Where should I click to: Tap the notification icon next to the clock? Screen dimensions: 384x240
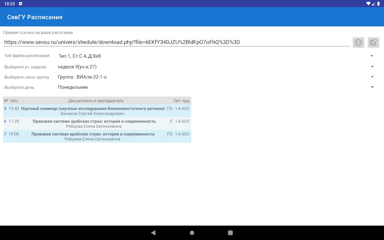pos(21,4)
